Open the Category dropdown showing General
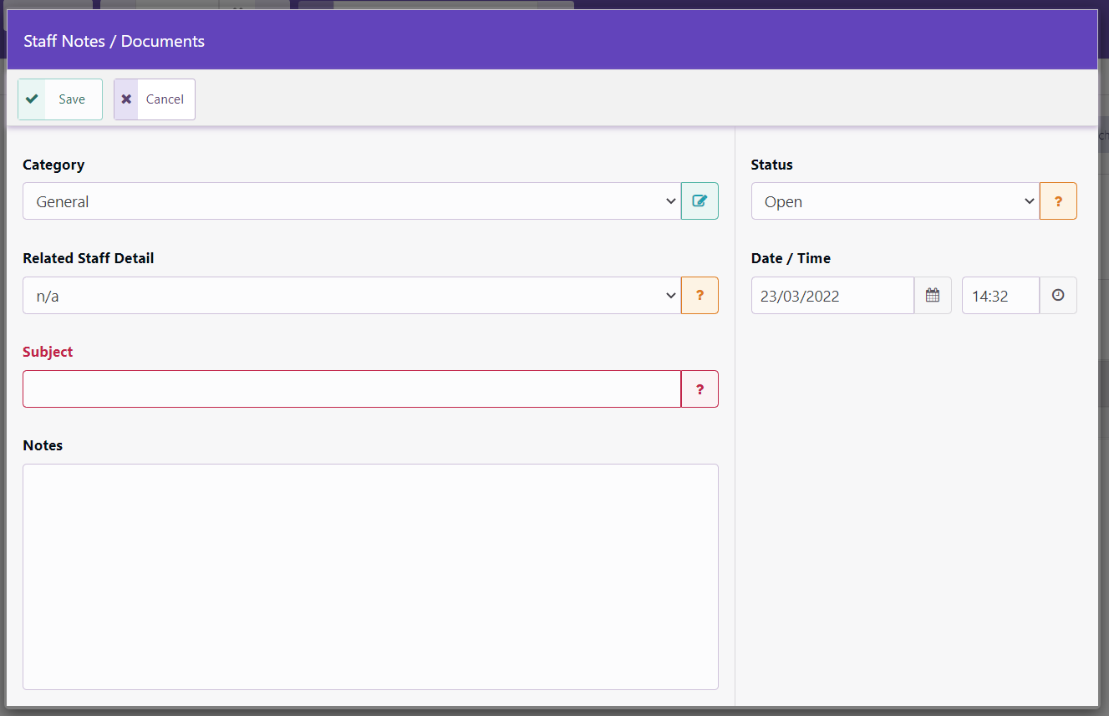This screenshot has height=716, width=1109. pos(352,201)
